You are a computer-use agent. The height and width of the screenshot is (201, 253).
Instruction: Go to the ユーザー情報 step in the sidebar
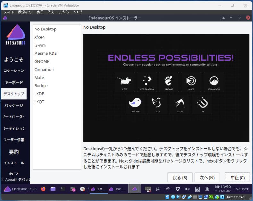click(x=14, y=140)
